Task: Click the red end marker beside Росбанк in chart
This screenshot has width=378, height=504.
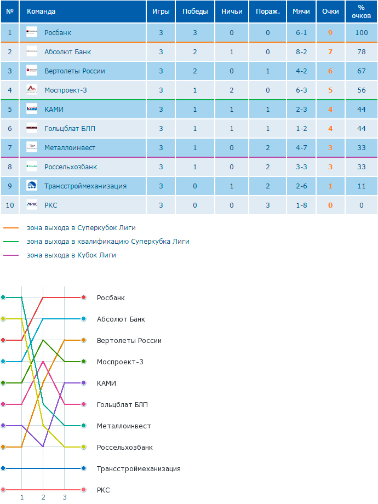Action: [x=84, y=297]
